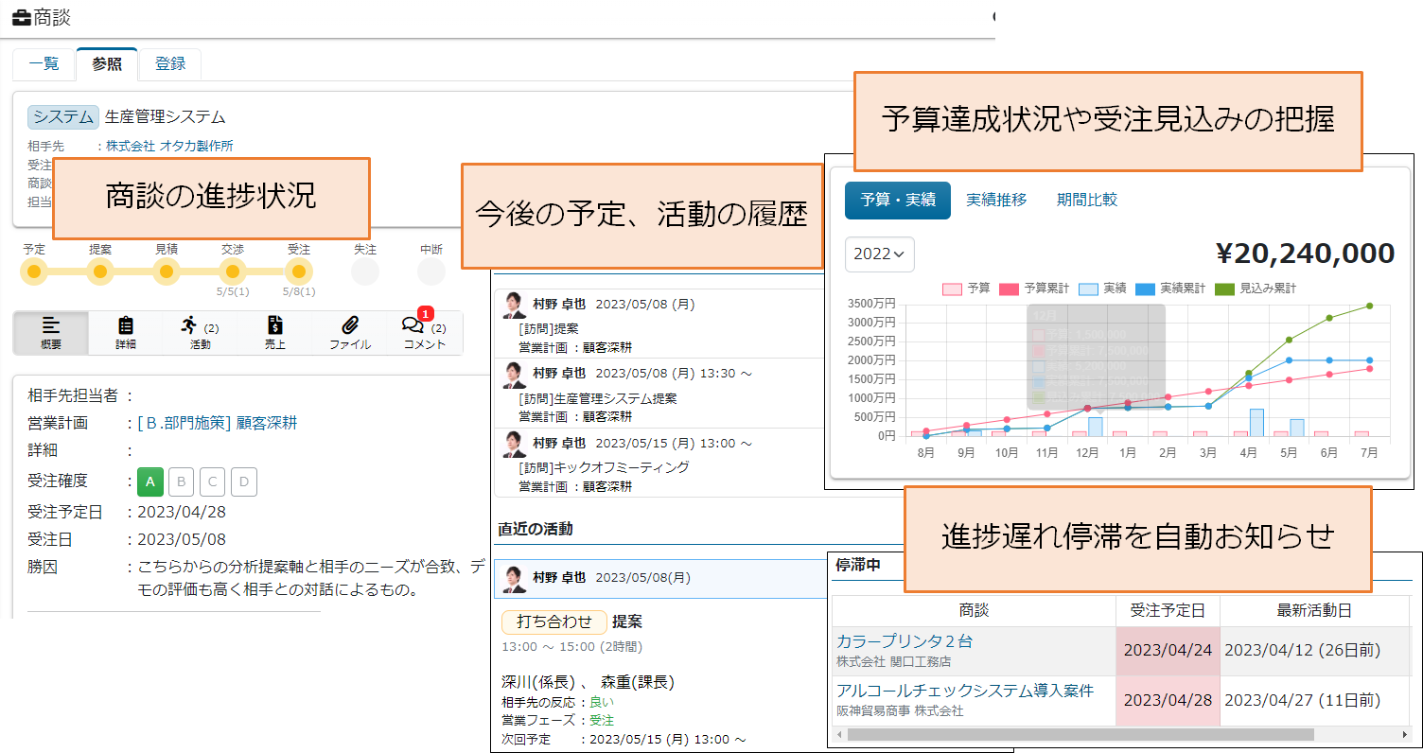This screenshot has height=753, width=1423.
Task: Open 株式会社 オタカ製作所 link
Action: click(x=169, y=146)
